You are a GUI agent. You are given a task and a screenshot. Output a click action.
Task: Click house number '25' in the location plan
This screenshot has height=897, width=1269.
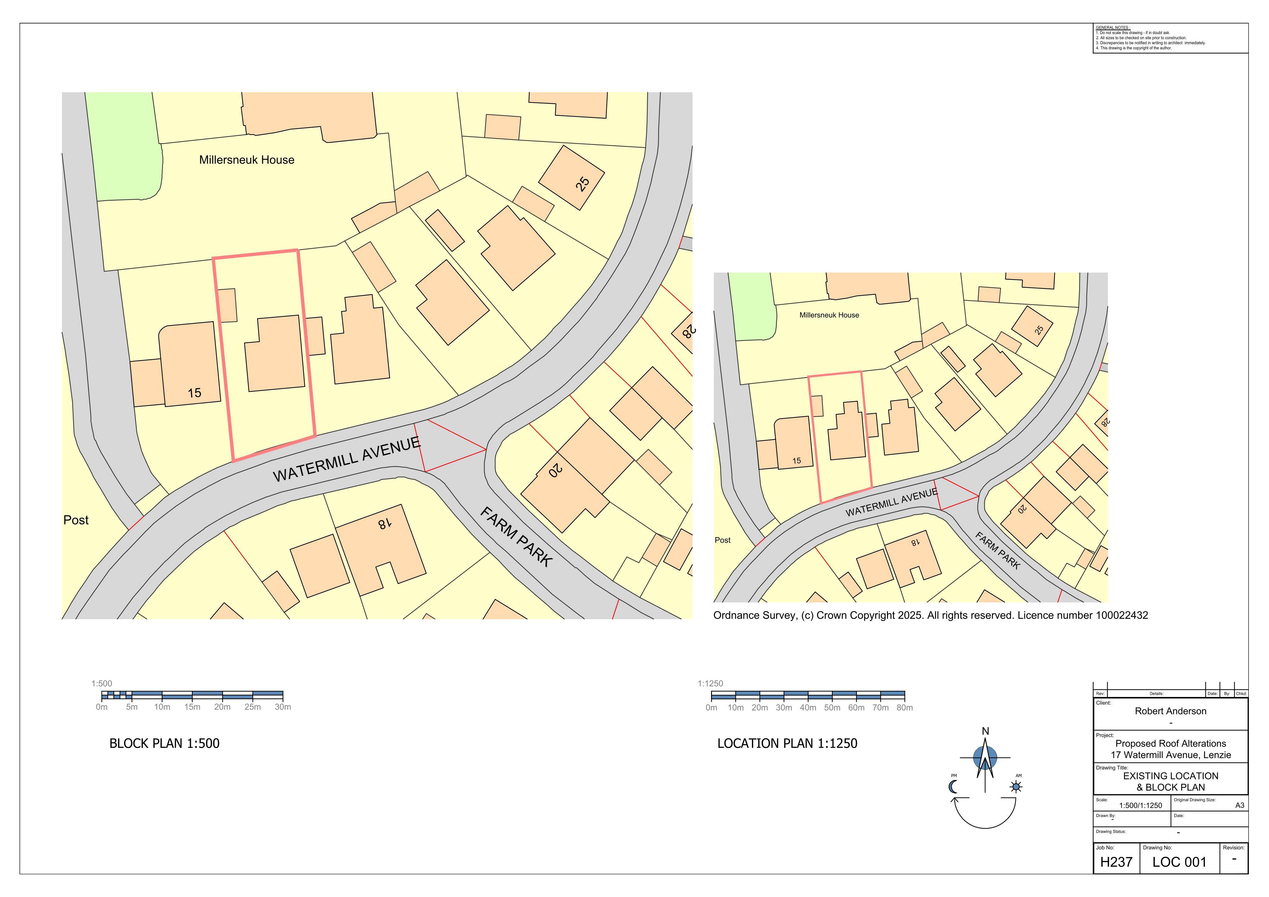pos(1038,330)
